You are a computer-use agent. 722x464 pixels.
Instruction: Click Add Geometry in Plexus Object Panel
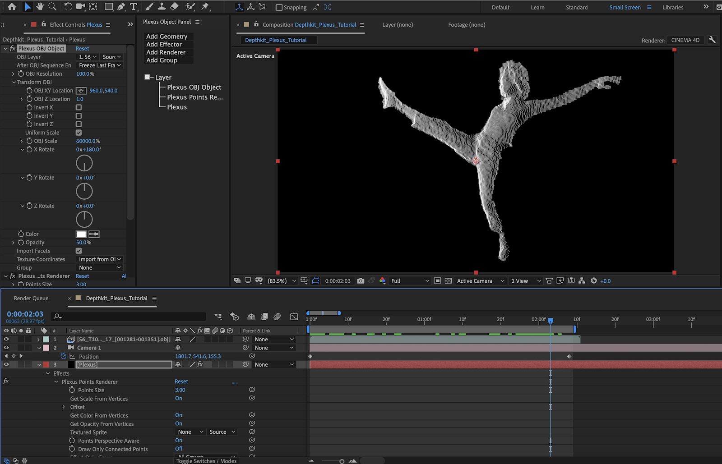tap(167, 37)
